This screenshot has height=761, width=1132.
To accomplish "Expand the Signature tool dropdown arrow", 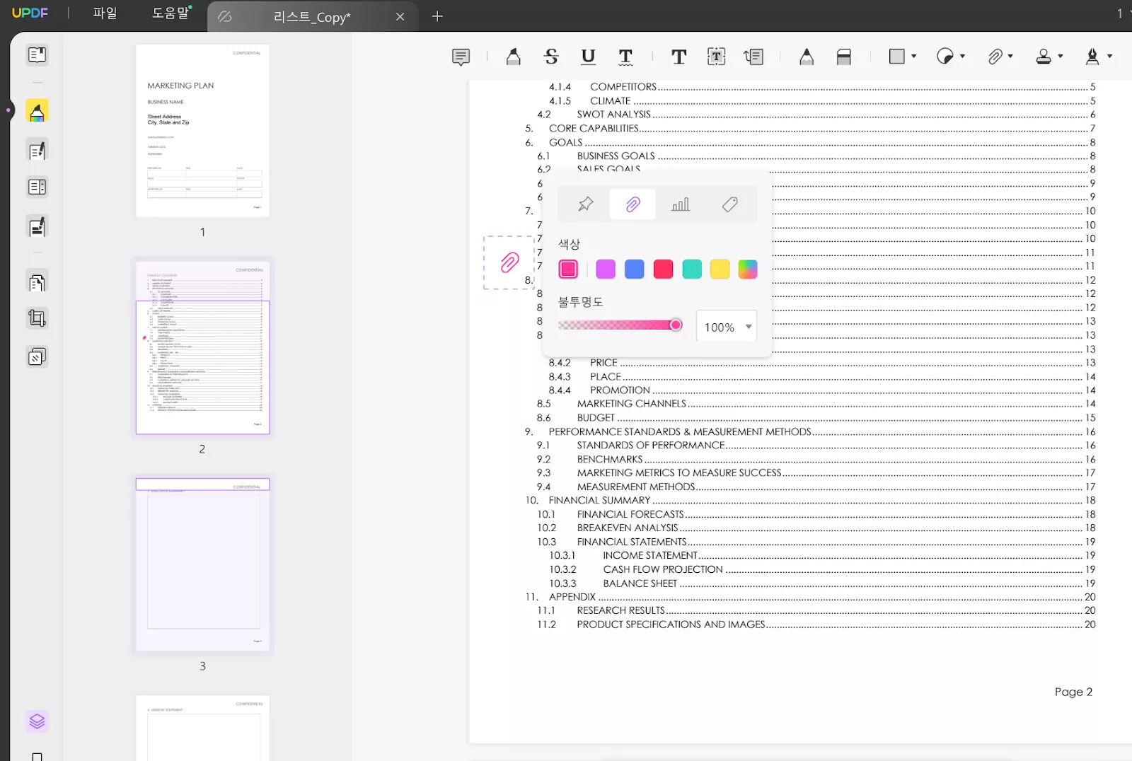I will pos(1109,57).
